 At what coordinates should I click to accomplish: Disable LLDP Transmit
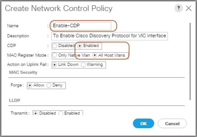tap(36, 113)
